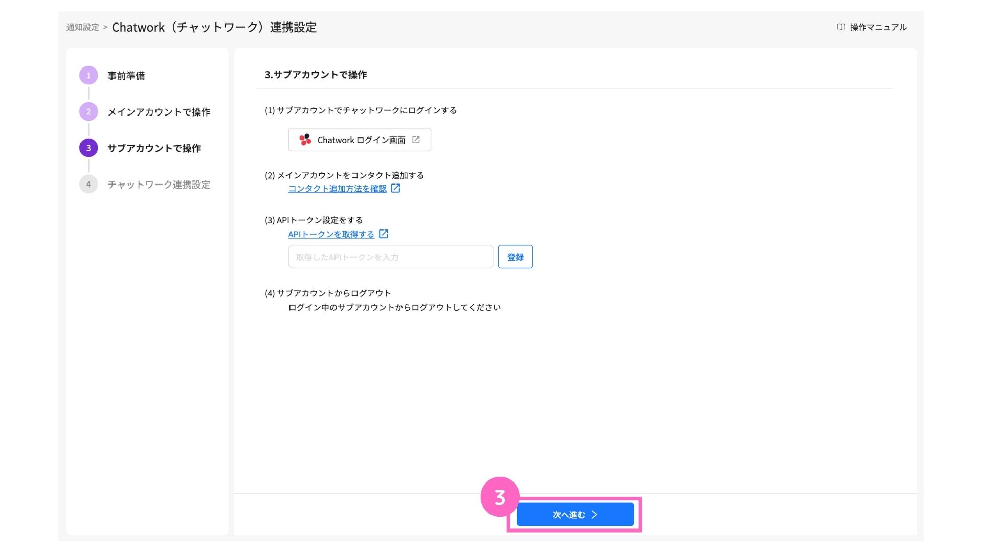Click text (3) APIトークン設定をする
This screenshot has height=552, width=982.
(x=314, y=220)
